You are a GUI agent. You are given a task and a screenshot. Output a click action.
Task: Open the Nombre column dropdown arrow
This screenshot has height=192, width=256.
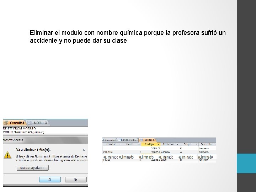(120, 144)
